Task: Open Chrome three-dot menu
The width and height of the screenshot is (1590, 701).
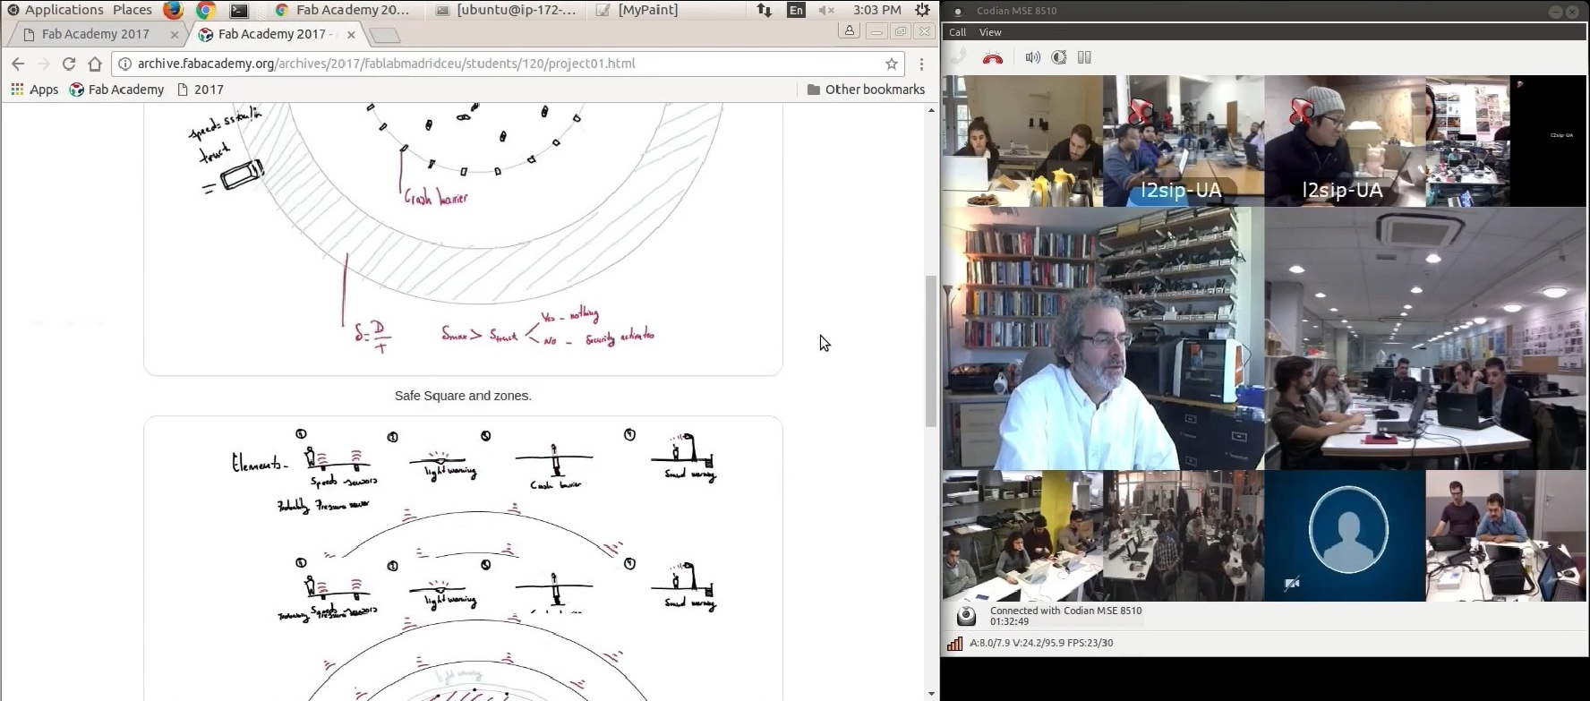Action: pos(921,64)
